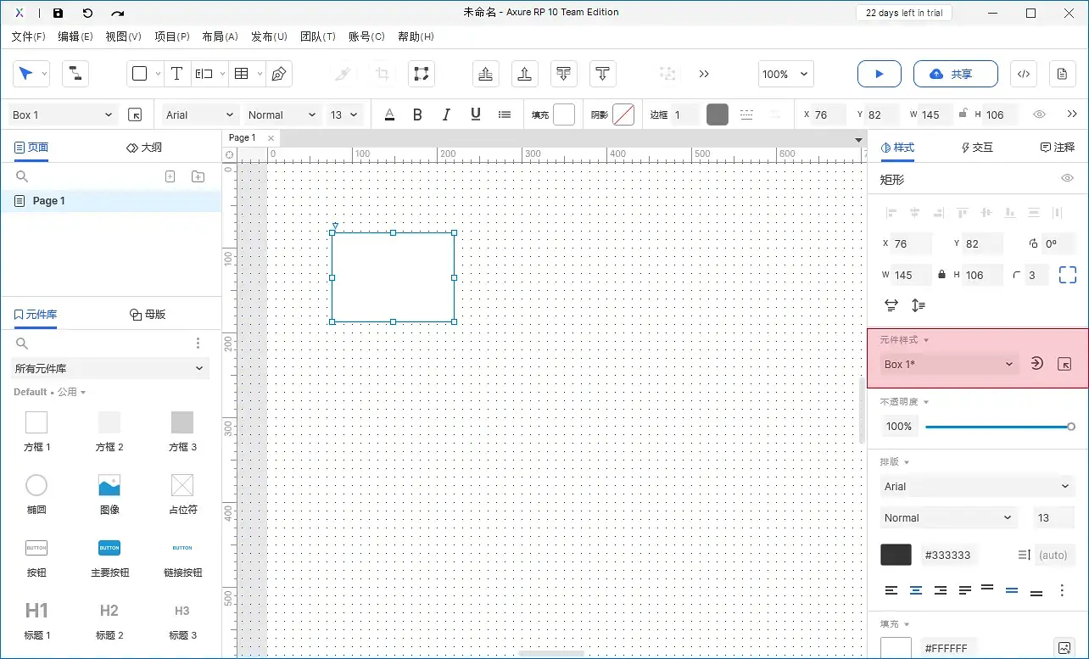Toggle Bold text formatting
Viewport: 1089px width, 659px height.
pyautogui.click(x=417, y=114)
